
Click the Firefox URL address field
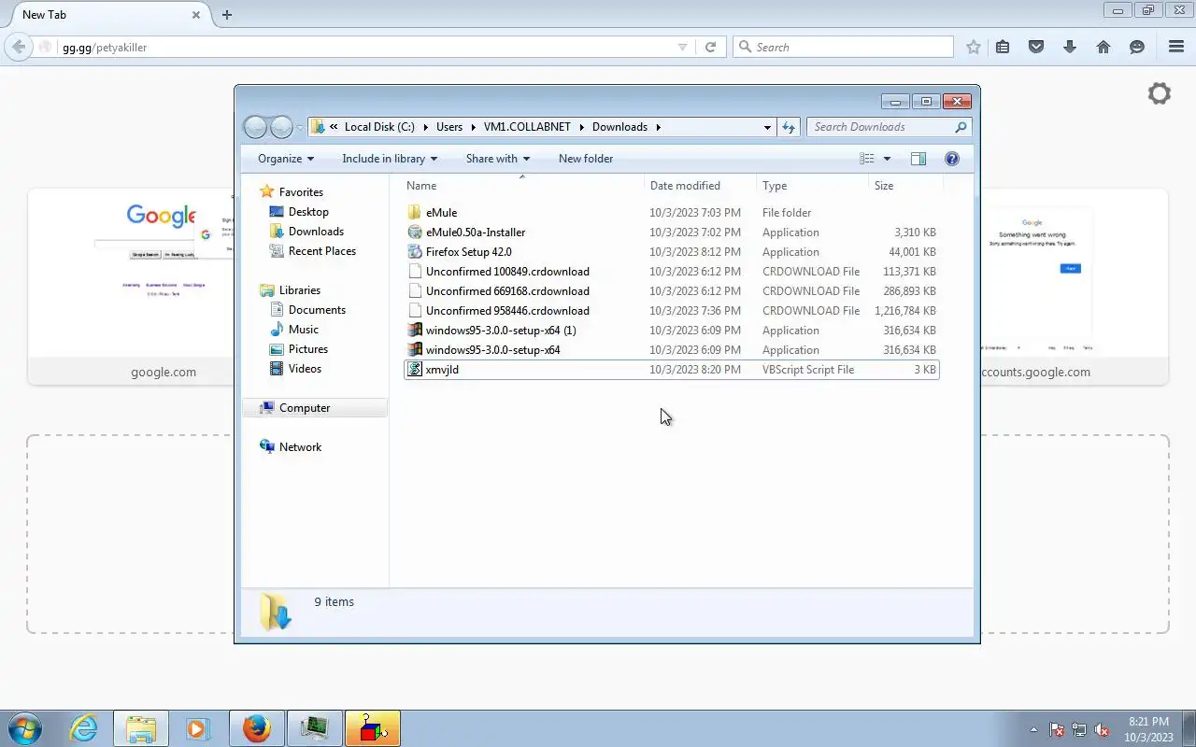click(x=364, y=47)
